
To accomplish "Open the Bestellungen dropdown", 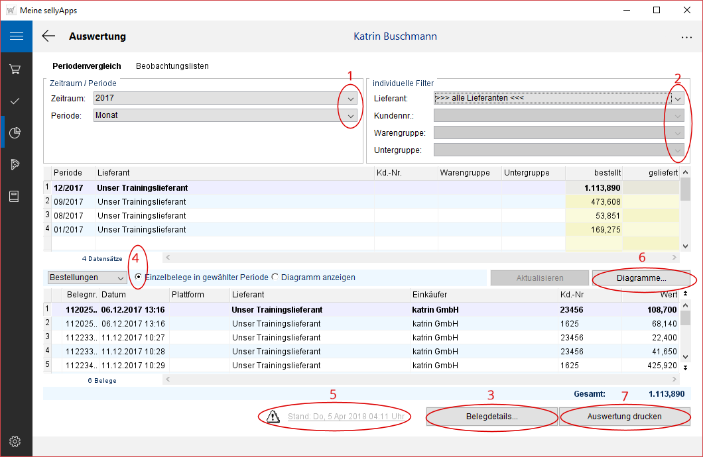I will tap(120, 278).
